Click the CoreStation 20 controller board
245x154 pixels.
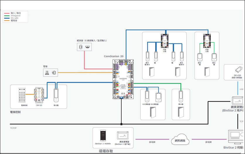[123, 79]
